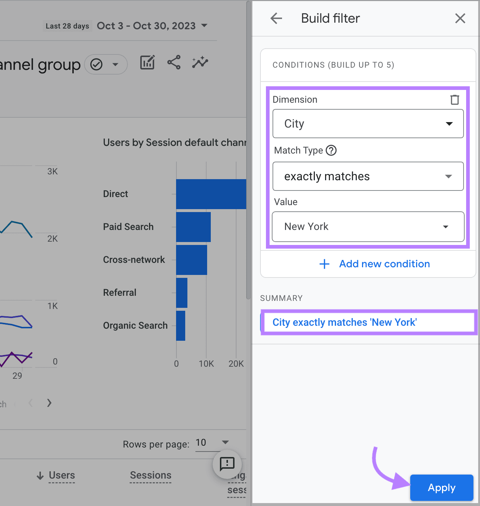Select the summary text City exactly matches

coord(345,322)
